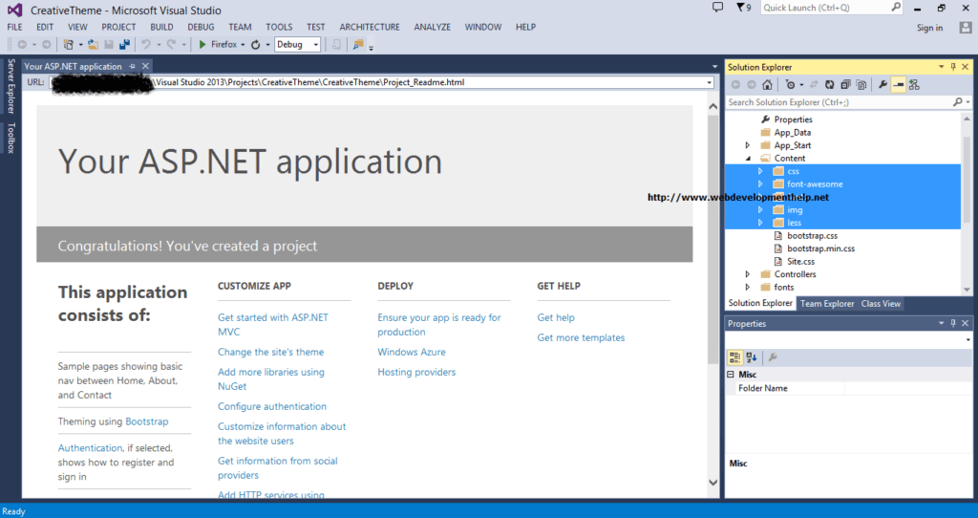Screen dimensions: 978x518
Task: Collapse the Misc category in Properties
Action: point(731,375)
